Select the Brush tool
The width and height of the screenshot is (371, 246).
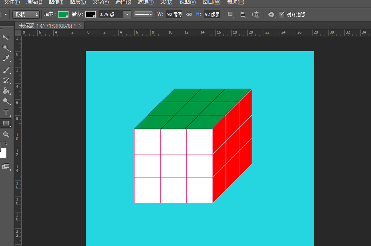point(6,70)
